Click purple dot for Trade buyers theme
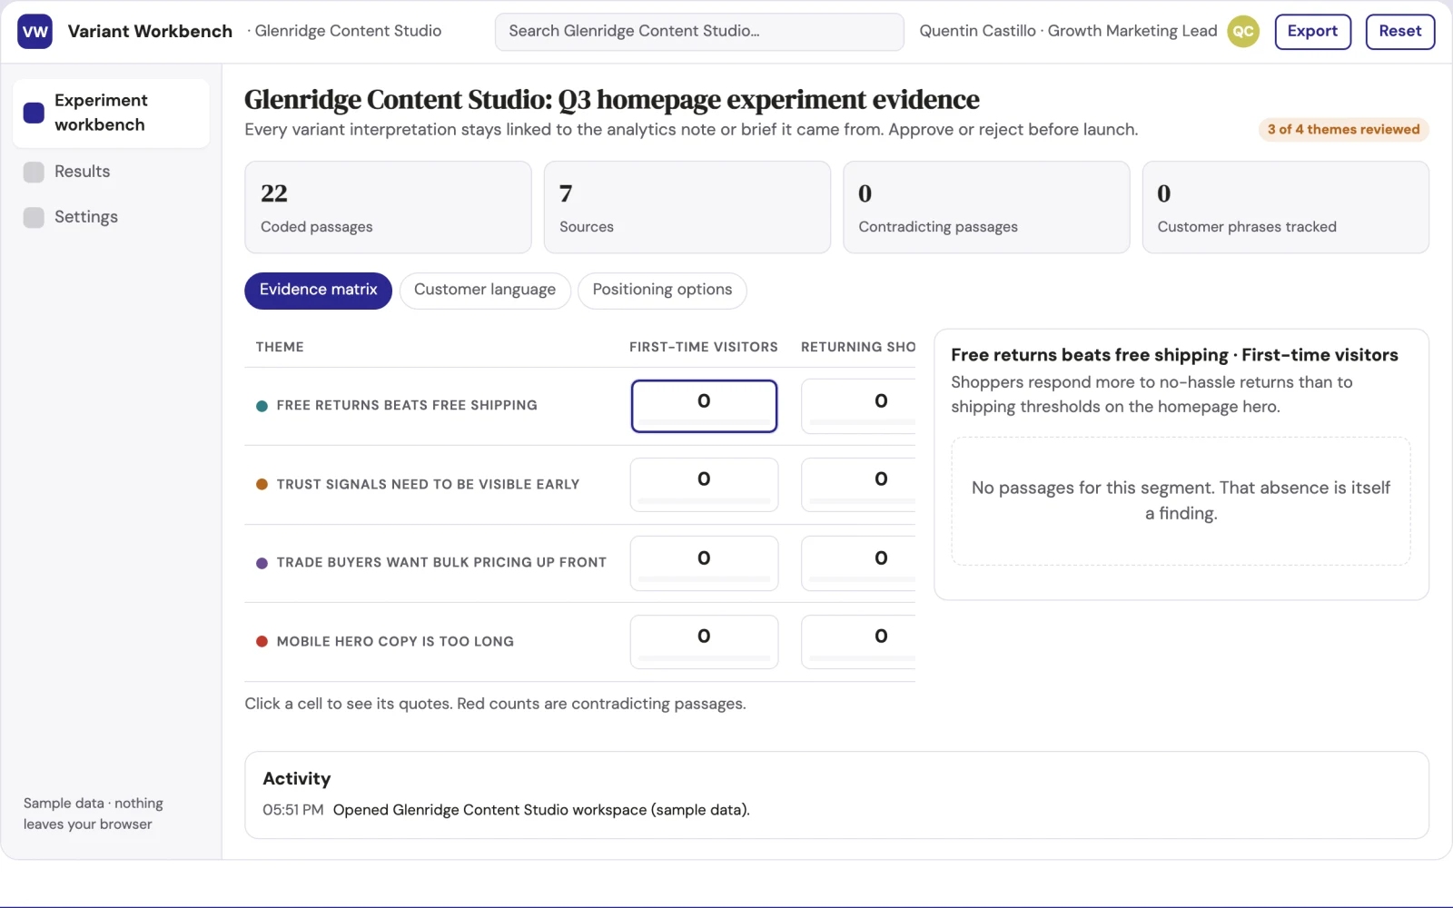Image resolution: width=1453 pixels, height=908 pixels. coord(262,563)
